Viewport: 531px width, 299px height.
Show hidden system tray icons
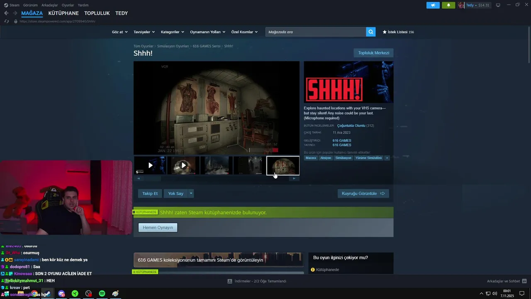tap(481, 294)
